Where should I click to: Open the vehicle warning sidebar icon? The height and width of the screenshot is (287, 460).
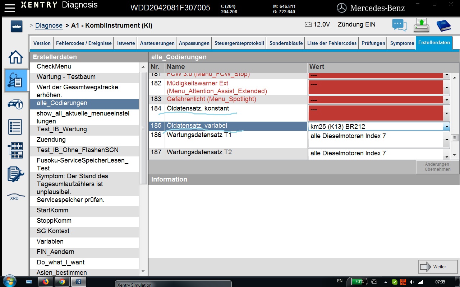15,104
